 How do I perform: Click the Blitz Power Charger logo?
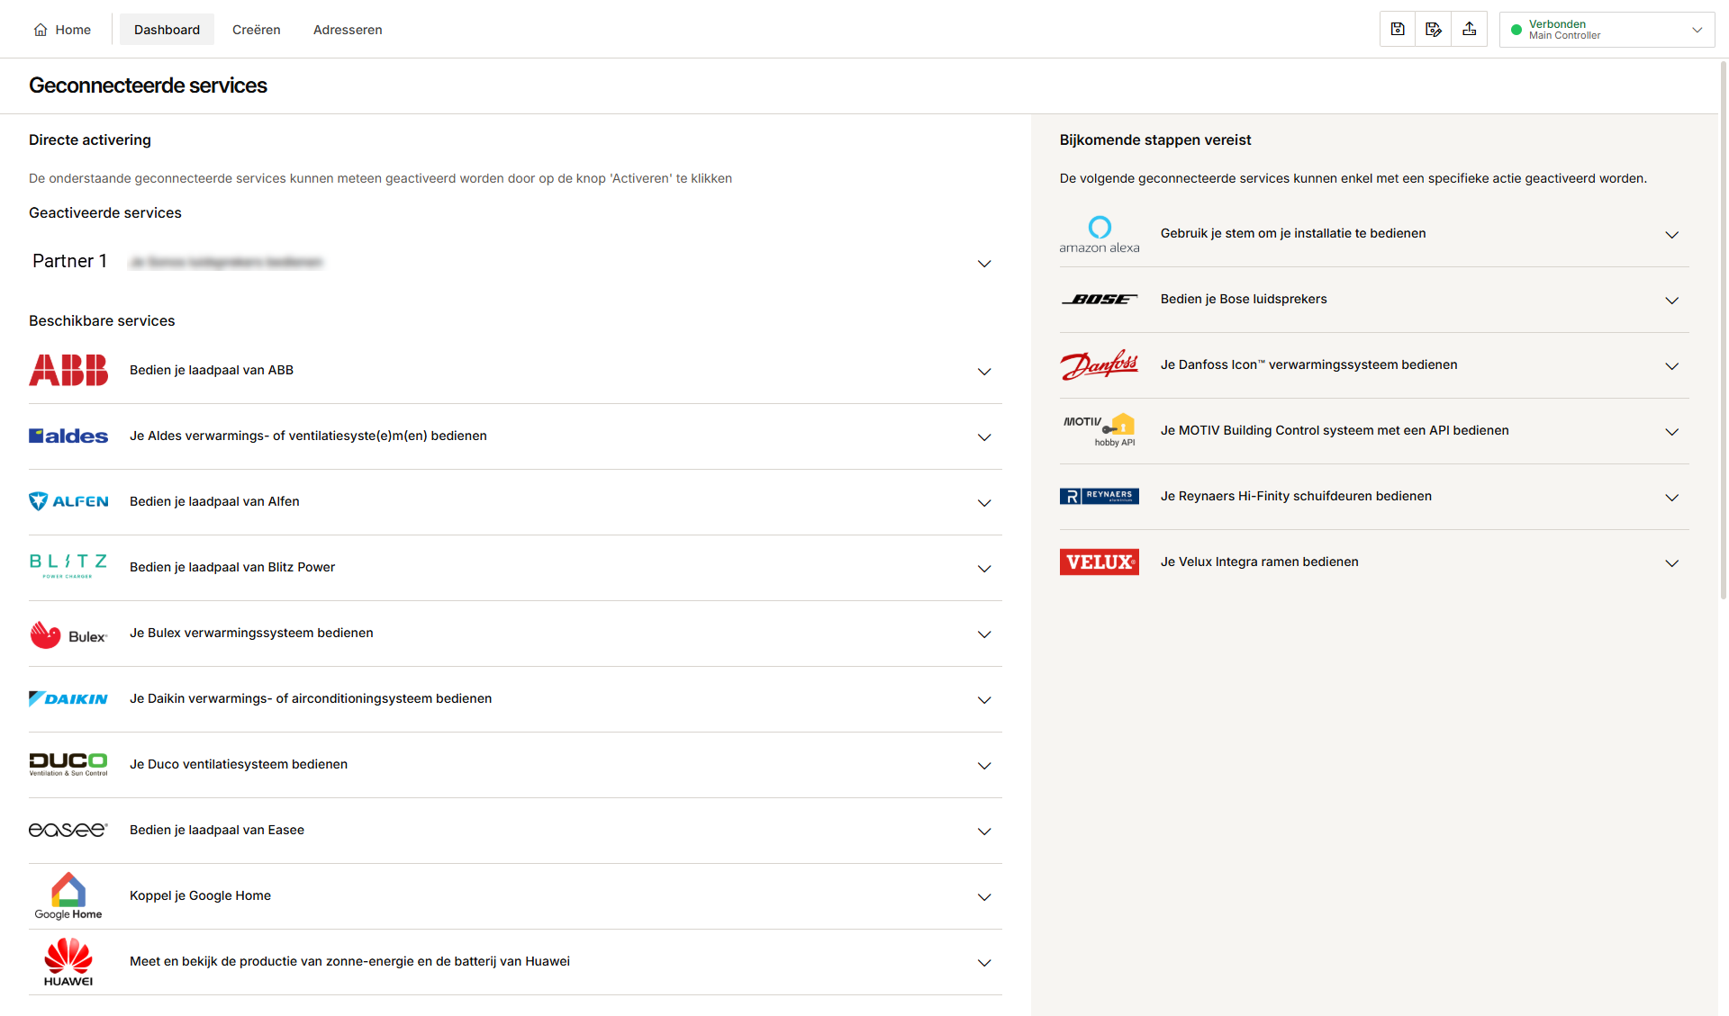[68, 566]
